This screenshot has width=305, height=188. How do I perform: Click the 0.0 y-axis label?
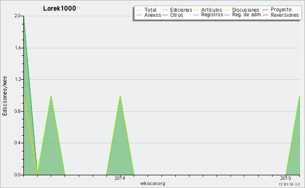17,175
